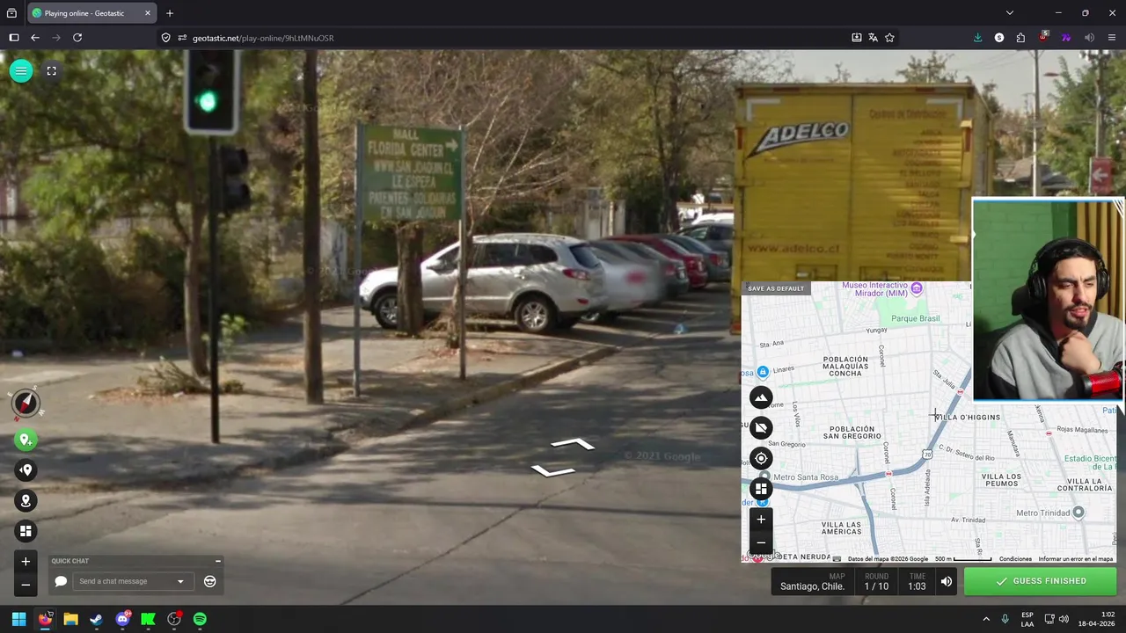Open the red badge extension icon
The height and width of the screenshot is (633, 1126).
(x=1043, y=38)
